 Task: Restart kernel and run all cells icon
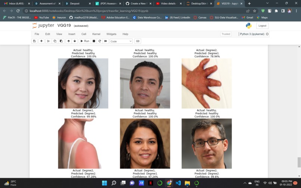click(x=106, y=41)
